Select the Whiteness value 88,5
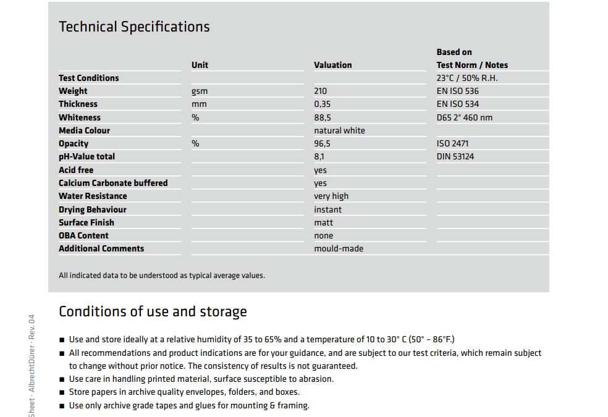This screenshot has width=608, height=417. [322, 118]
